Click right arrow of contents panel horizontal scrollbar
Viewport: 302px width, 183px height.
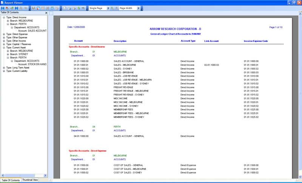(x=45, y=175)
